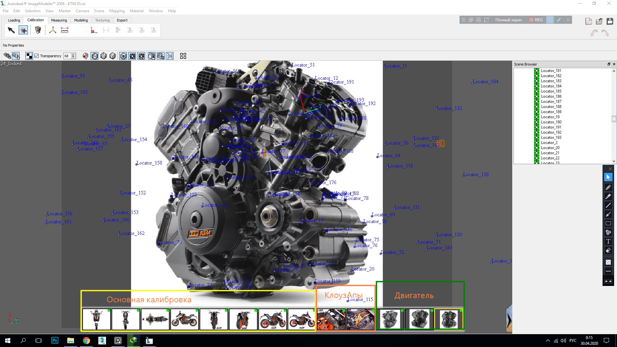The height and width of the screenshot is (347, 617).
Task: Select the line tool in annotation sidebar
Action: point(608,205)
